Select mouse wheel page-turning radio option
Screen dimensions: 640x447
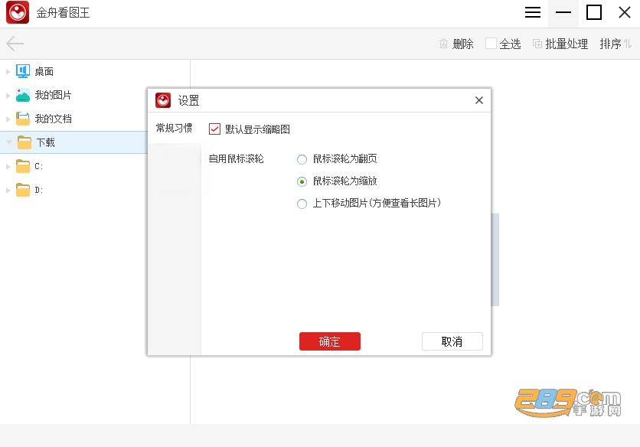click(x=302, y=159)
